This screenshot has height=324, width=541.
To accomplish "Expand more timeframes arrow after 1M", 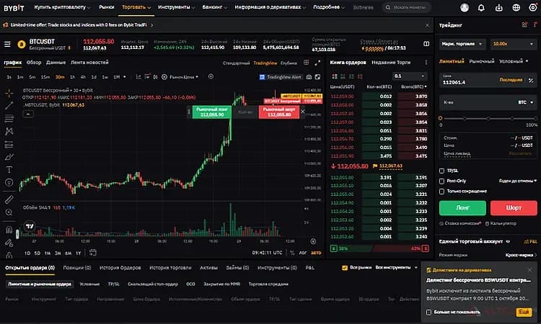I will (x=125, y=77).
